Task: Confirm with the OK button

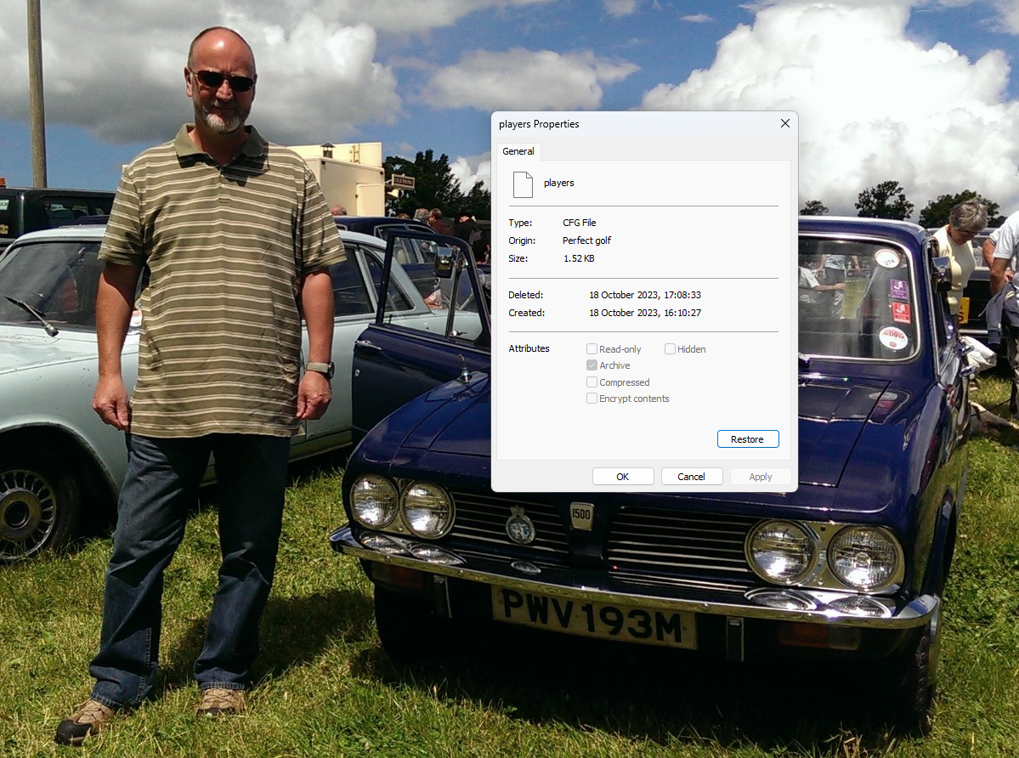Action: 623,477
